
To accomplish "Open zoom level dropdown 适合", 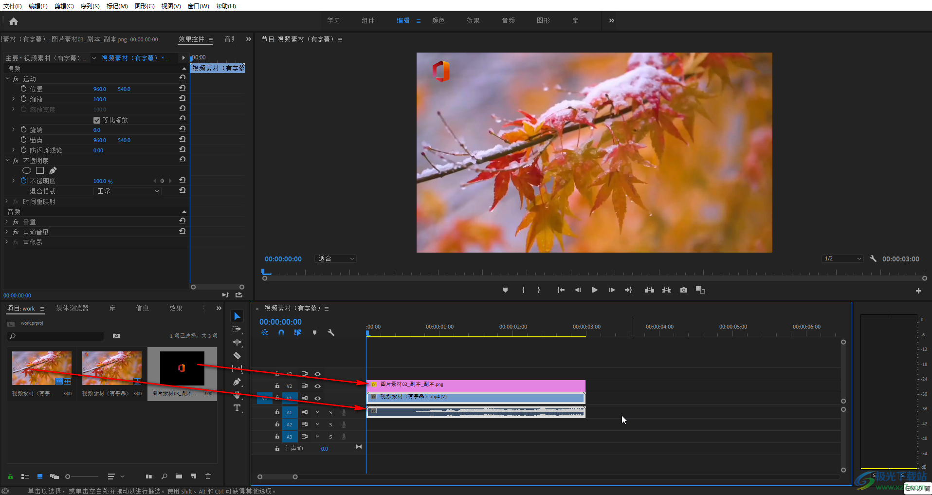I will tap(336, 258).
